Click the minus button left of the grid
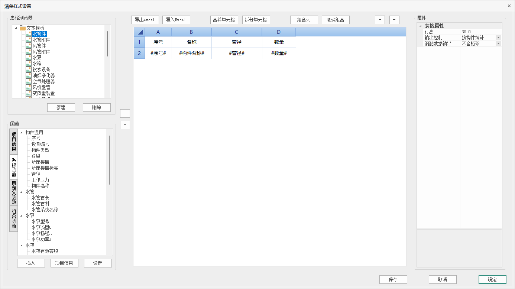This screenshot has height=289, width=515. [125, 125]
